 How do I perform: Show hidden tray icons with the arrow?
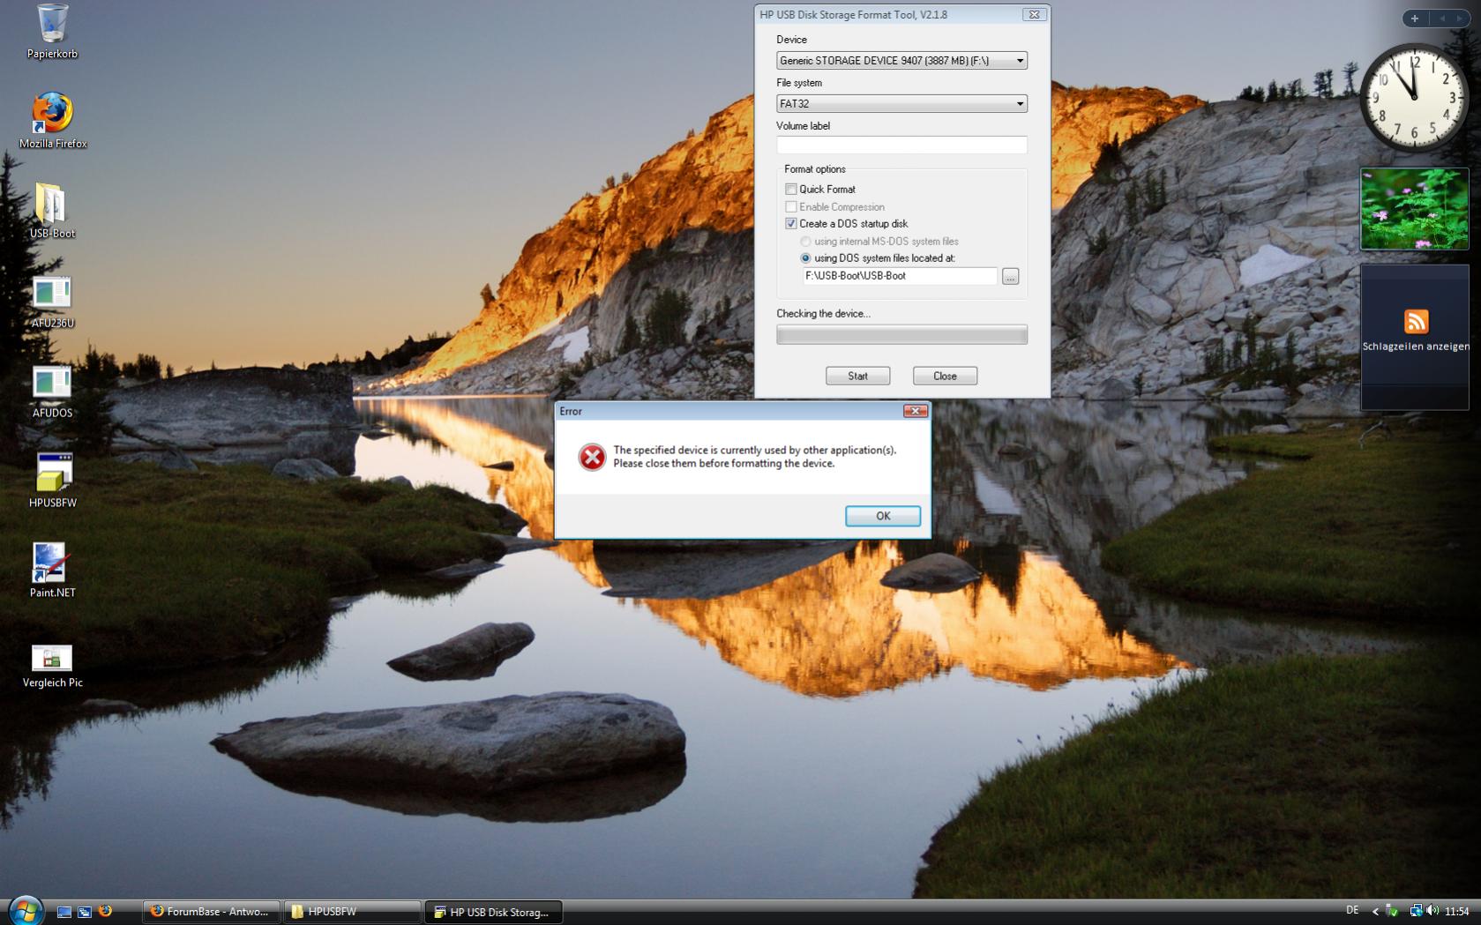pos(1375,912)
